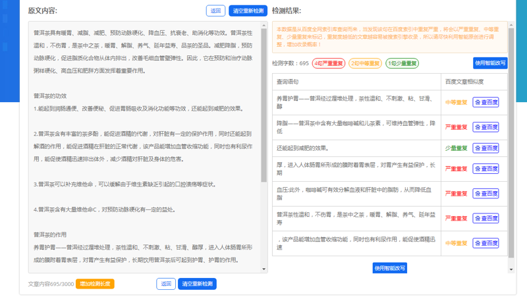Click the 检测字数:695 text

(x=291, y=63)
